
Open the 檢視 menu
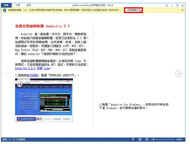[x=29, y=5]
